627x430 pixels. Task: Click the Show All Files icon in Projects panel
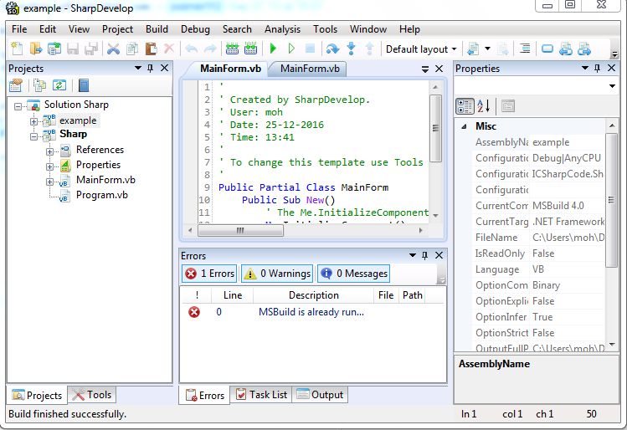tap(40, 85)
